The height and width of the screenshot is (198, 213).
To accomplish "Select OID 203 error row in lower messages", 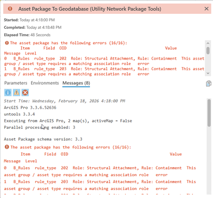I will click(100, 185).
